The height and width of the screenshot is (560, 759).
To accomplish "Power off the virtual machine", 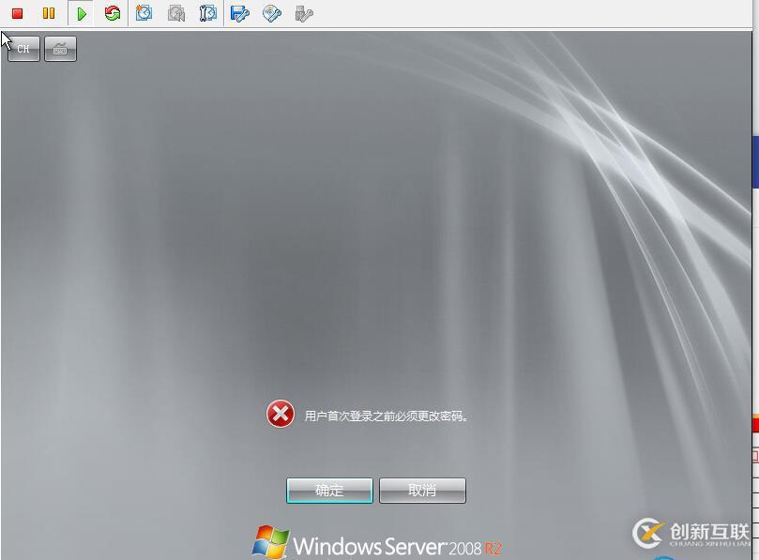I will 17,13.
